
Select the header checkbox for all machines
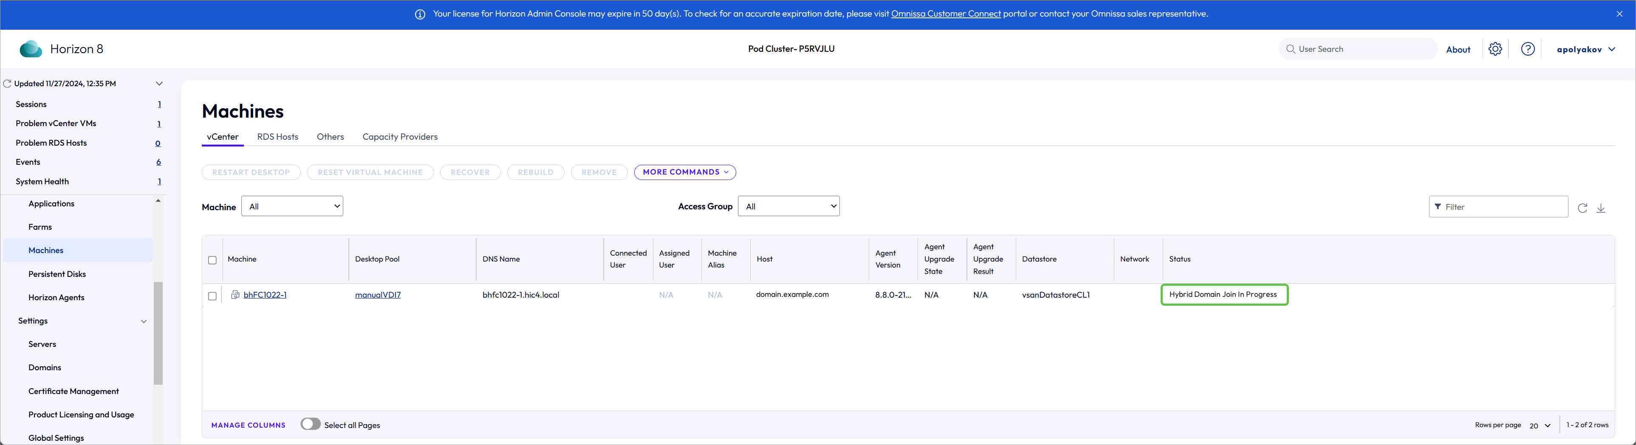(x=212, y=259)
